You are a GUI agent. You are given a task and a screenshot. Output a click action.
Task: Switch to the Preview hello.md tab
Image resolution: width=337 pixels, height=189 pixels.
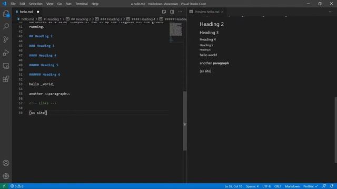pos(207,12)
